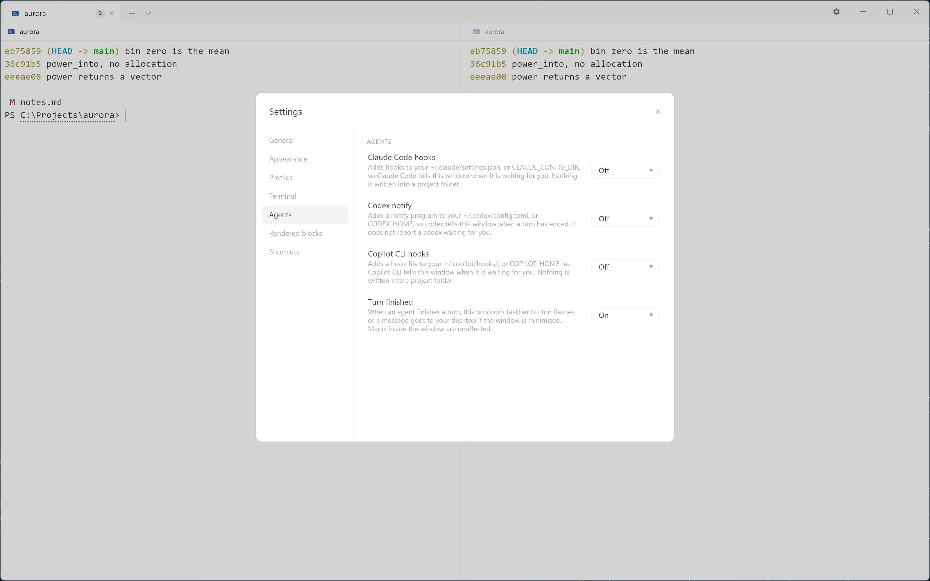Click the 'Claude Code hooks' setting label
Screen dimensions: 930x581
click(x=401, y=157)
